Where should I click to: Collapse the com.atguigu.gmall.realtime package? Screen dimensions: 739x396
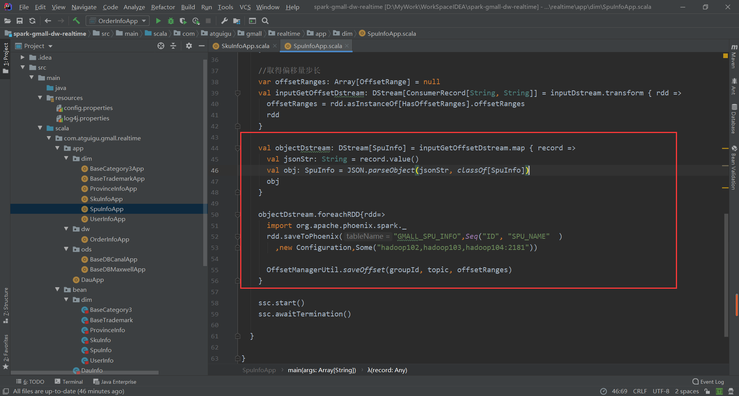click(x=49, y=138)
